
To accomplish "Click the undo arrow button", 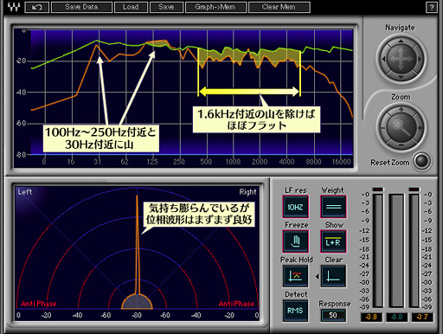I will coord(37,7).
